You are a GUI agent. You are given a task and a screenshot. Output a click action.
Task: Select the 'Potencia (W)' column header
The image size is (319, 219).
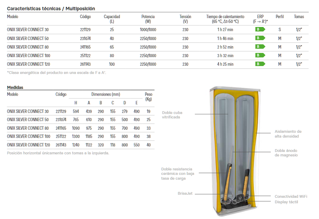coord(148,19)
